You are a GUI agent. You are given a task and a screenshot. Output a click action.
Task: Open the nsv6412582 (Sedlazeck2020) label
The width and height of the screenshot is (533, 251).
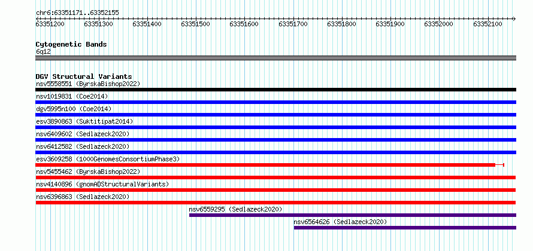tap(83, 146)
